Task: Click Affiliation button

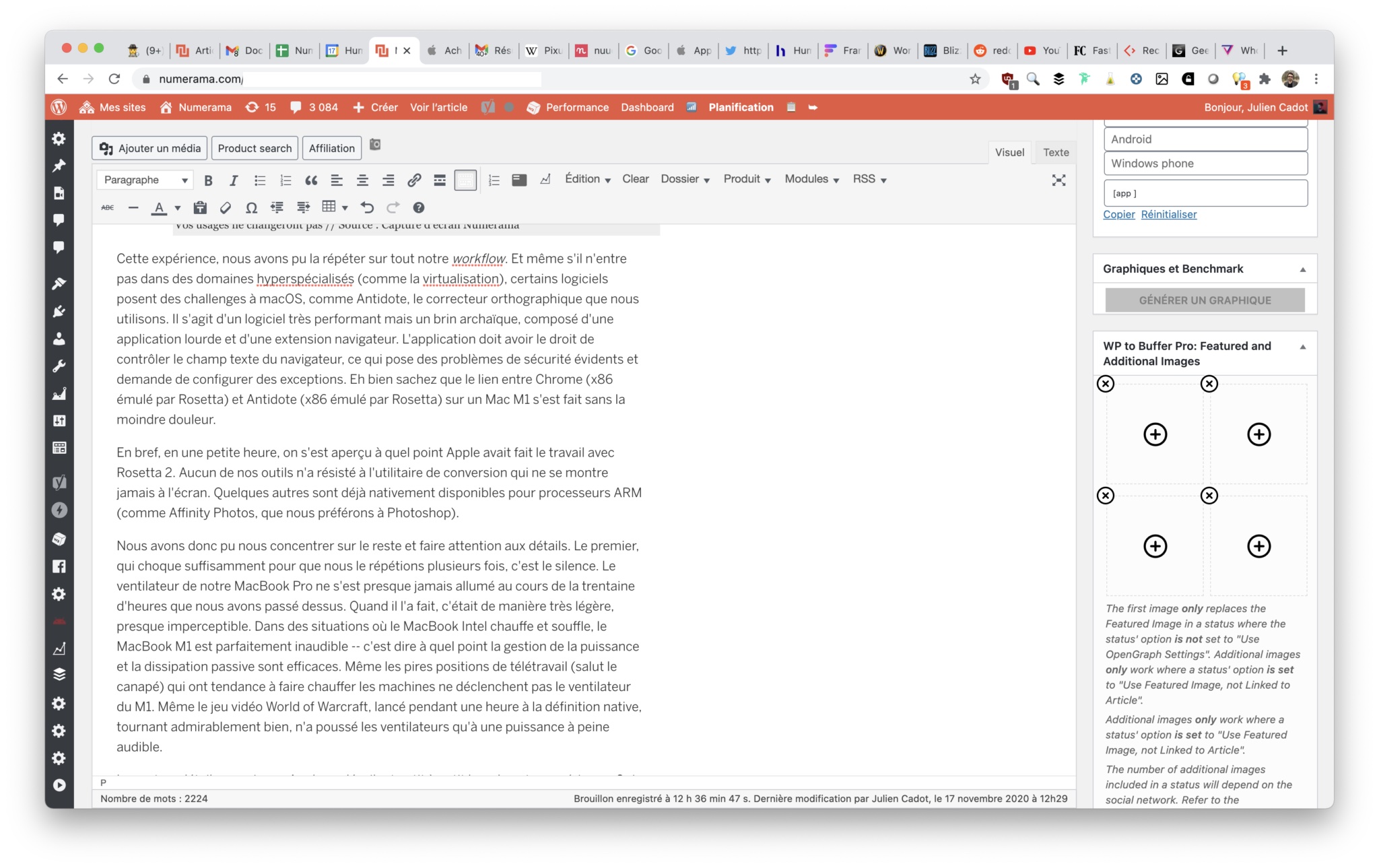Action: [332, 148]
